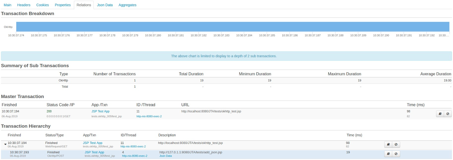Open JSP Test App link in Master Transaction
Screen dimensions: 453x160
click(x=100, y=111)
